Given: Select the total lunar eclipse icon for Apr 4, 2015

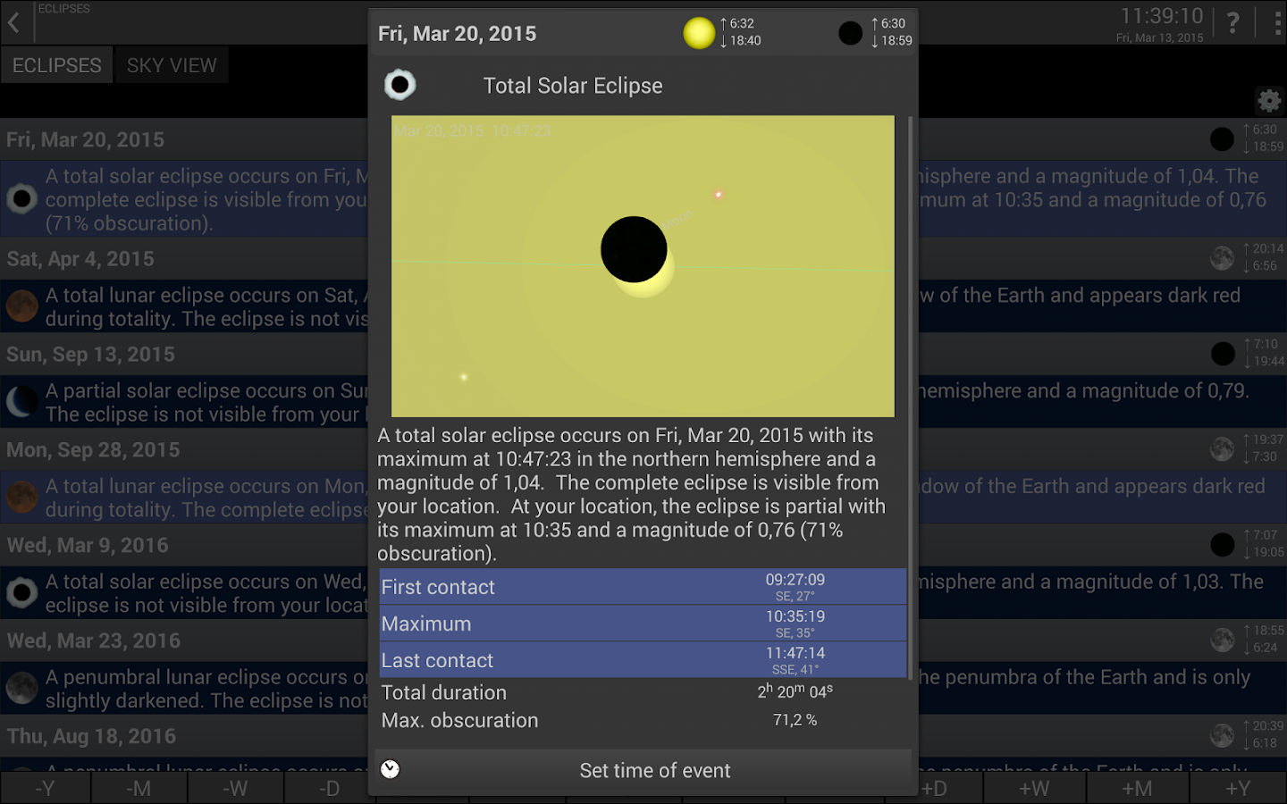Looking at the screenshot, I should click(21, 306).
